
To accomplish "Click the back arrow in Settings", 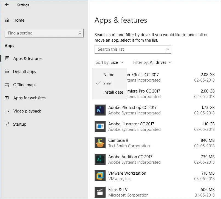I will [7, 5].
